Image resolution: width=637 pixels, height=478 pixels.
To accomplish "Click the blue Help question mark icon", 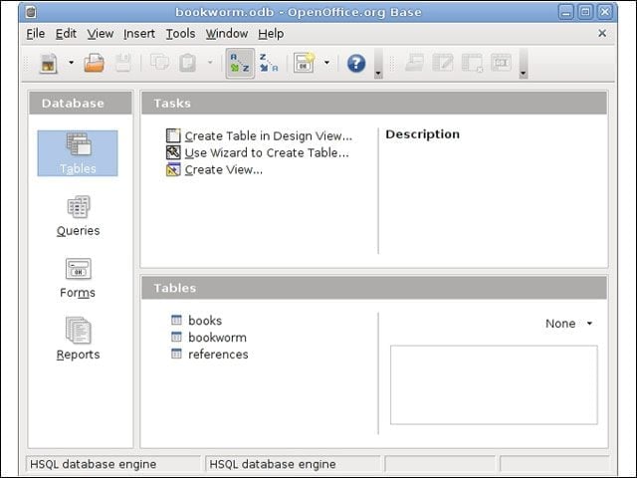I will 356,64.
